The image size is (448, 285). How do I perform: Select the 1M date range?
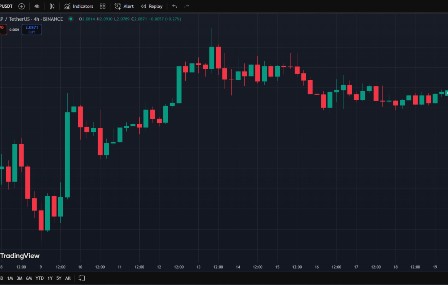coord(10,278)
